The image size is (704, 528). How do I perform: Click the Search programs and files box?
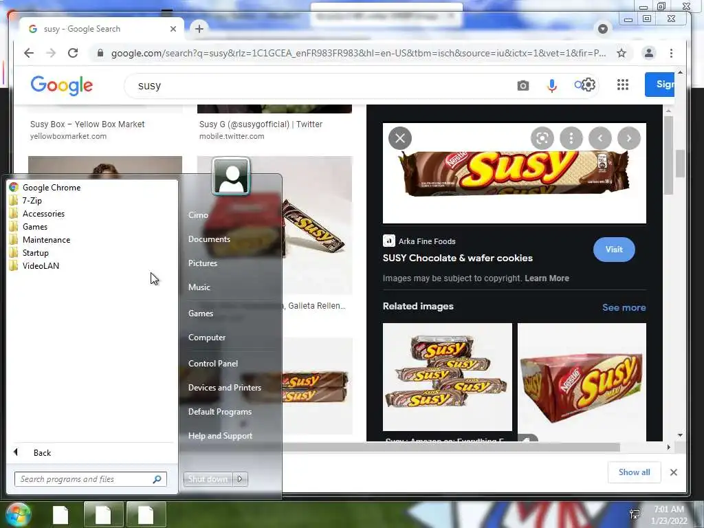click(90, 479)
